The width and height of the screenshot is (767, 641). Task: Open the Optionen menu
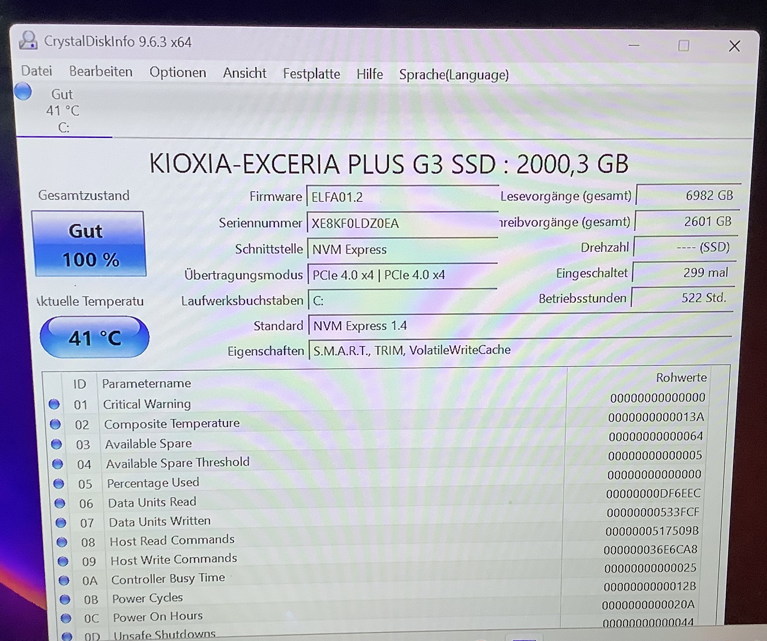pos(177,72)
